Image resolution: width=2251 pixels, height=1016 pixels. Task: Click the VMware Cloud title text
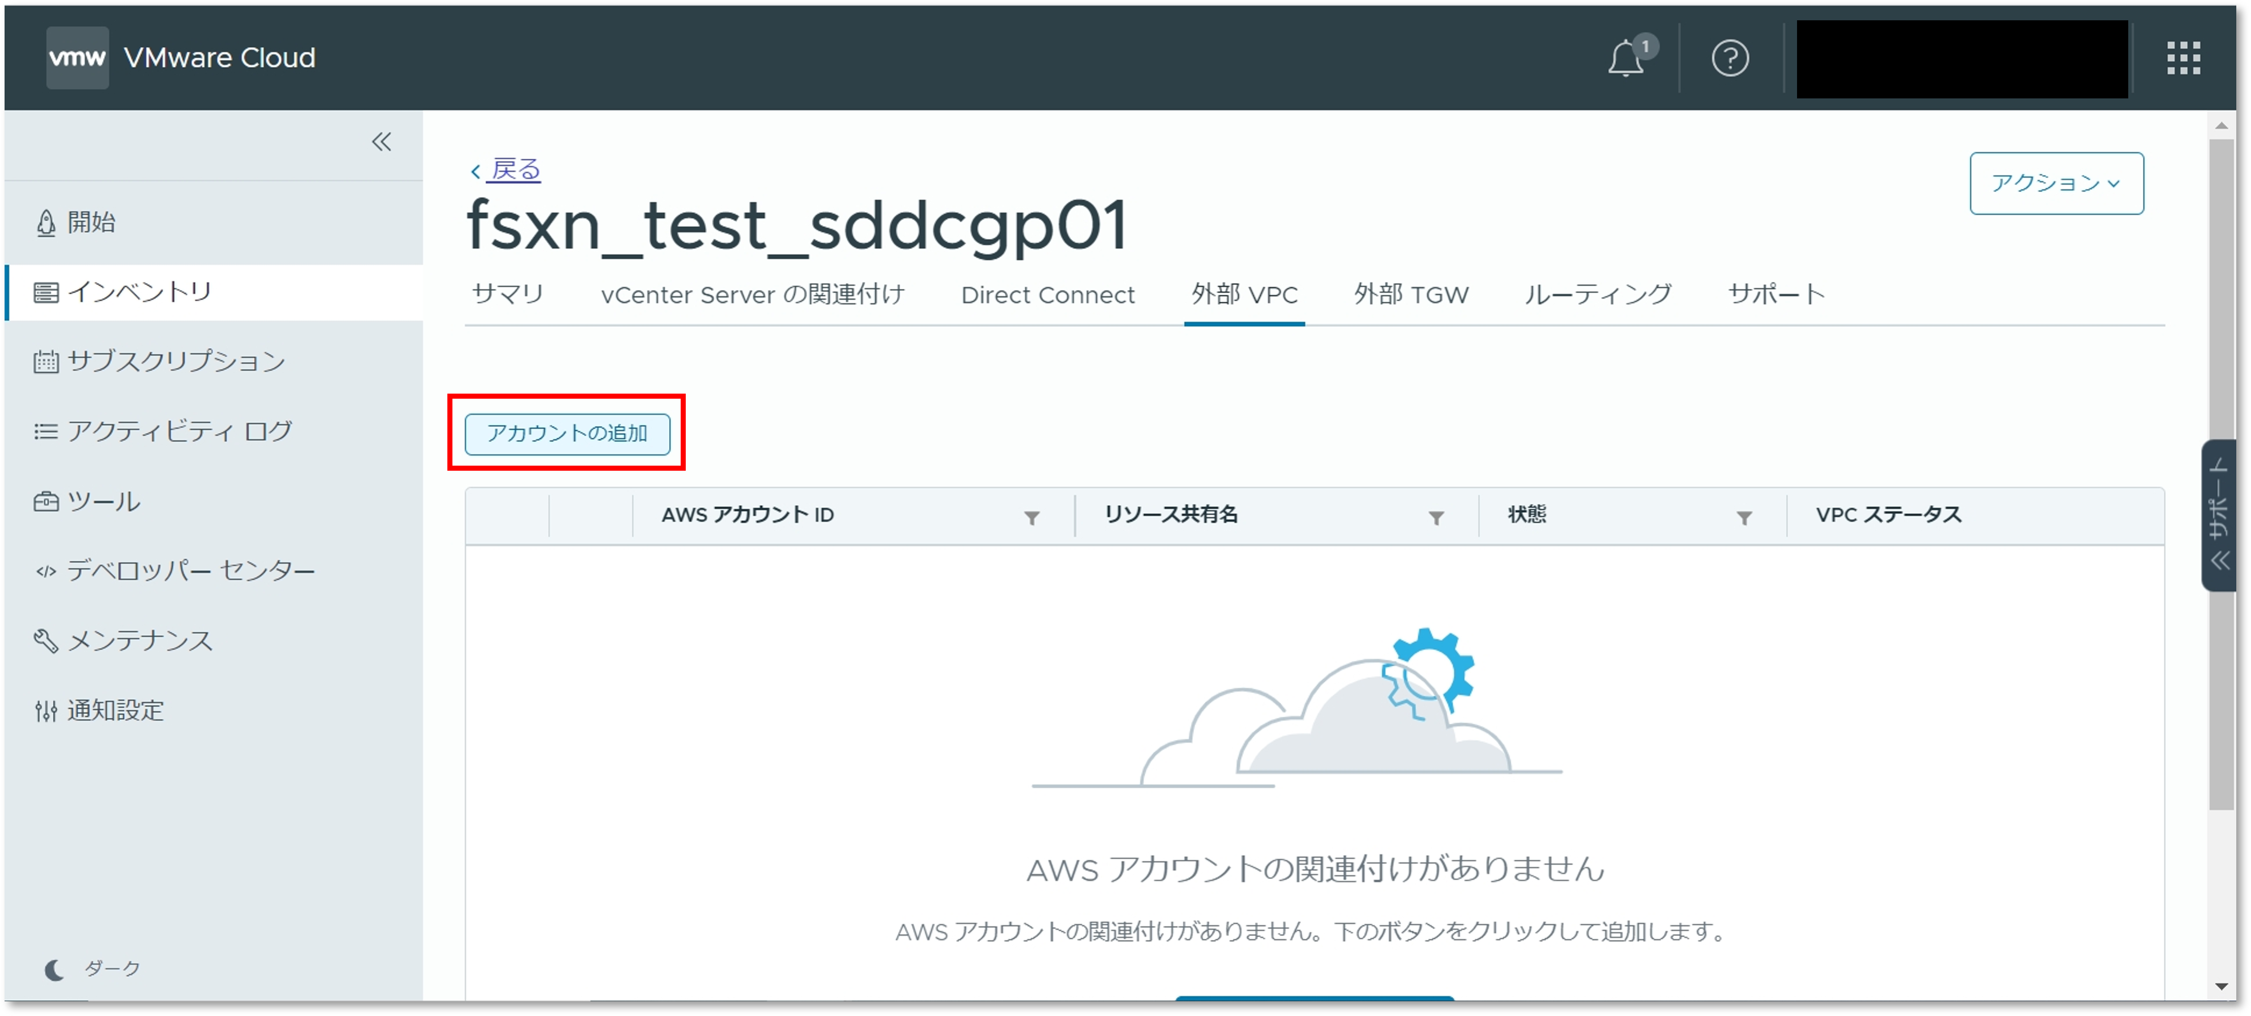(219, 58)
